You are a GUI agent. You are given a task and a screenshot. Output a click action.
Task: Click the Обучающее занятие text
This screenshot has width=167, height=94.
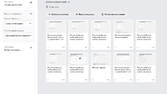[x=13, y=5]
